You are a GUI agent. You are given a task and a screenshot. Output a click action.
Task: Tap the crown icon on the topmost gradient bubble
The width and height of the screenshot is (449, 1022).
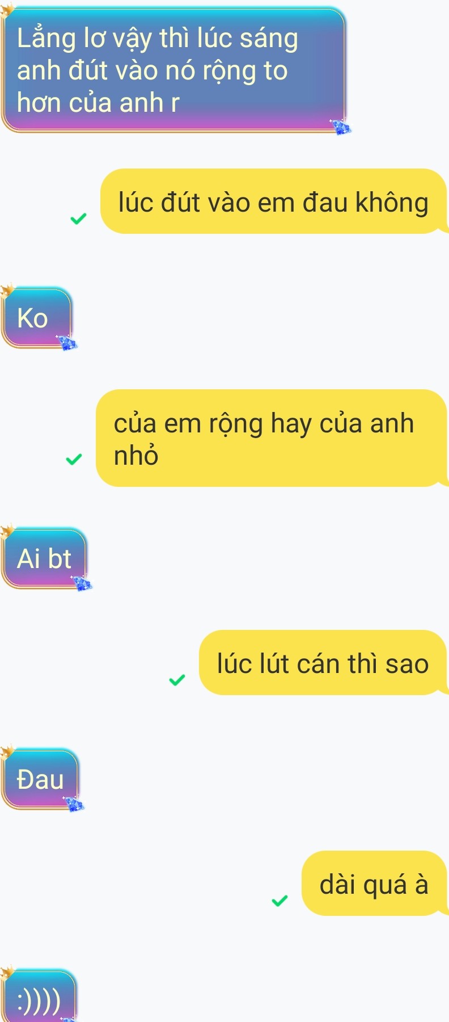point(7,9)
